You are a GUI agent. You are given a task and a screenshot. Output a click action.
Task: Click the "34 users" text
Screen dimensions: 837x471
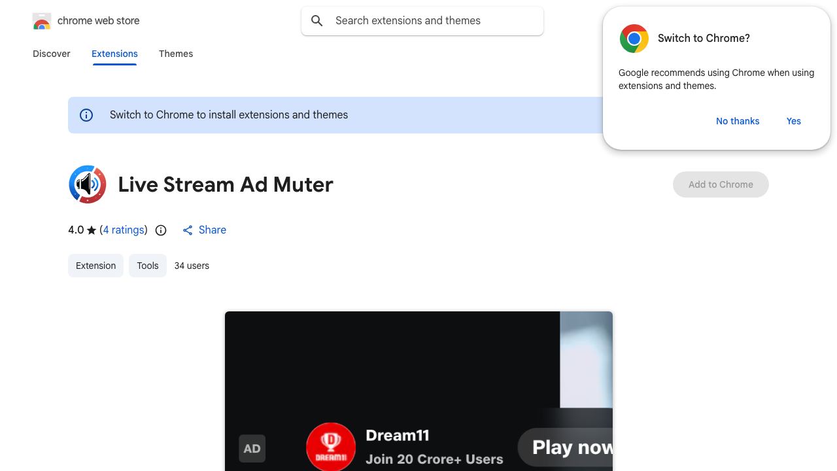192,266
